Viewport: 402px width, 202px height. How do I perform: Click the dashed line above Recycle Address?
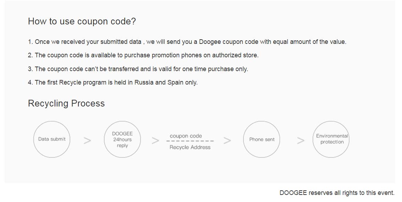[x=190, y=142]
